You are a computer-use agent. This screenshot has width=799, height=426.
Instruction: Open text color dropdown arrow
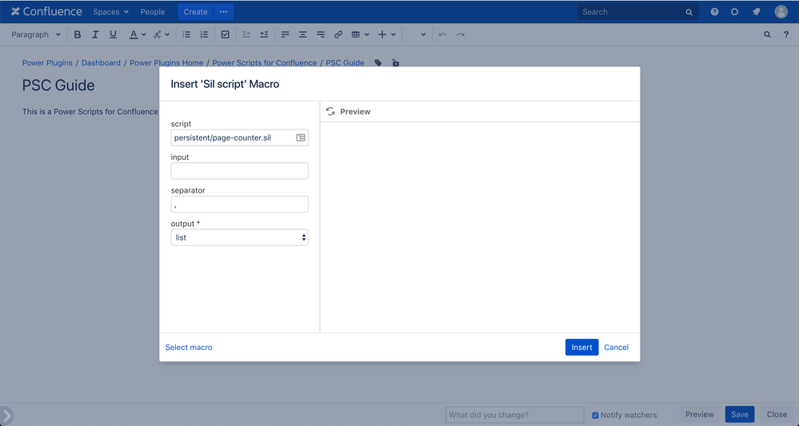[144, 34]
